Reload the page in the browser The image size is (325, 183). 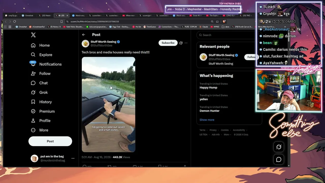15,22
